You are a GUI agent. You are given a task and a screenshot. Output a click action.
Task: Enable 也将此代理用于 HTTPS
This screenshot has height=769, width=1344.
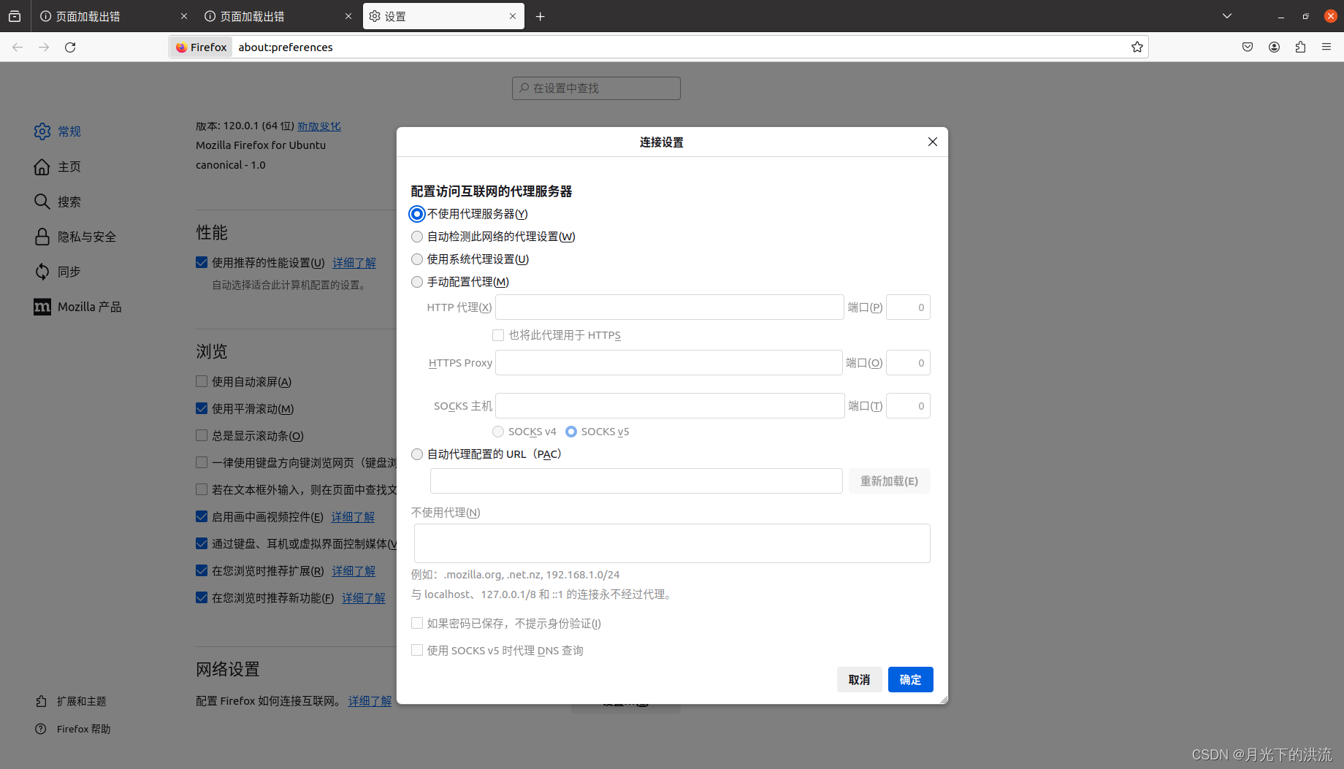tap(498, 335)
